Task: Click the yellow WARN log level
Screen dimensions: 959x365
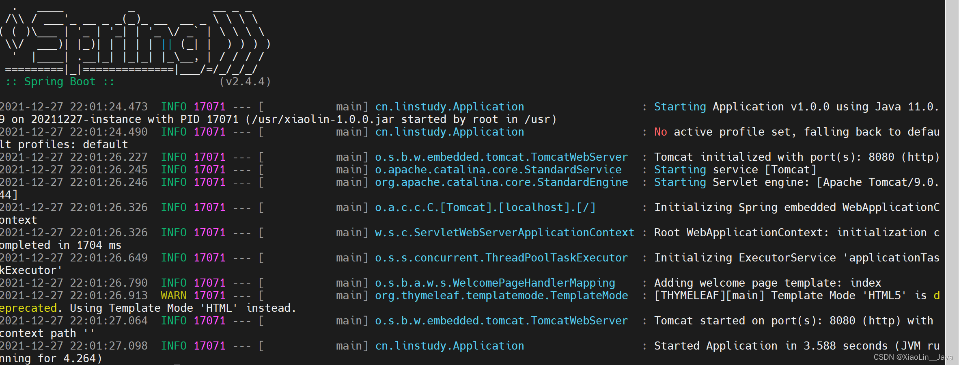Action: point(174,296)
